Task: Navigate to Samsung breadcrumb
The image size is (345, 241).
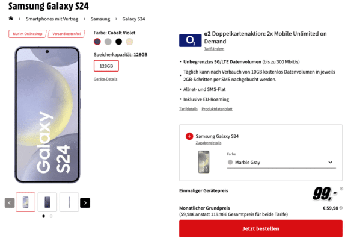Action: click(x=100, y=19)
